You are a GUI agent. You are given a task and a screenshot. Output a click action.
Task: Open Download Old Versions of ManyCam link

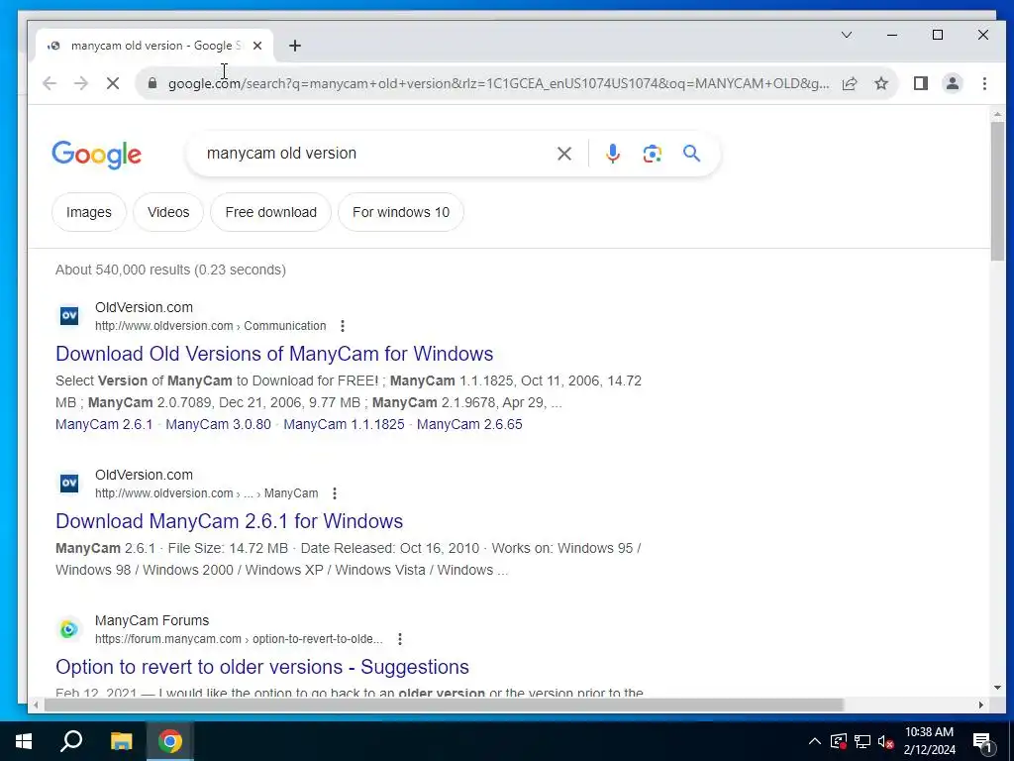[x=274, y=354]
